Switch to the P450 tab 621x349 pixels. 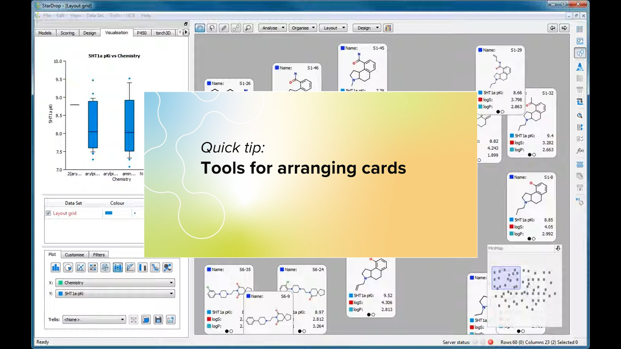point(142,33)
